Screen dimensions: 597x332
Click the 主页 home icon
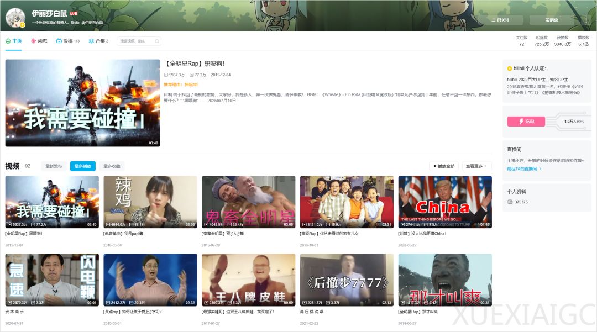tap(8, 41)
